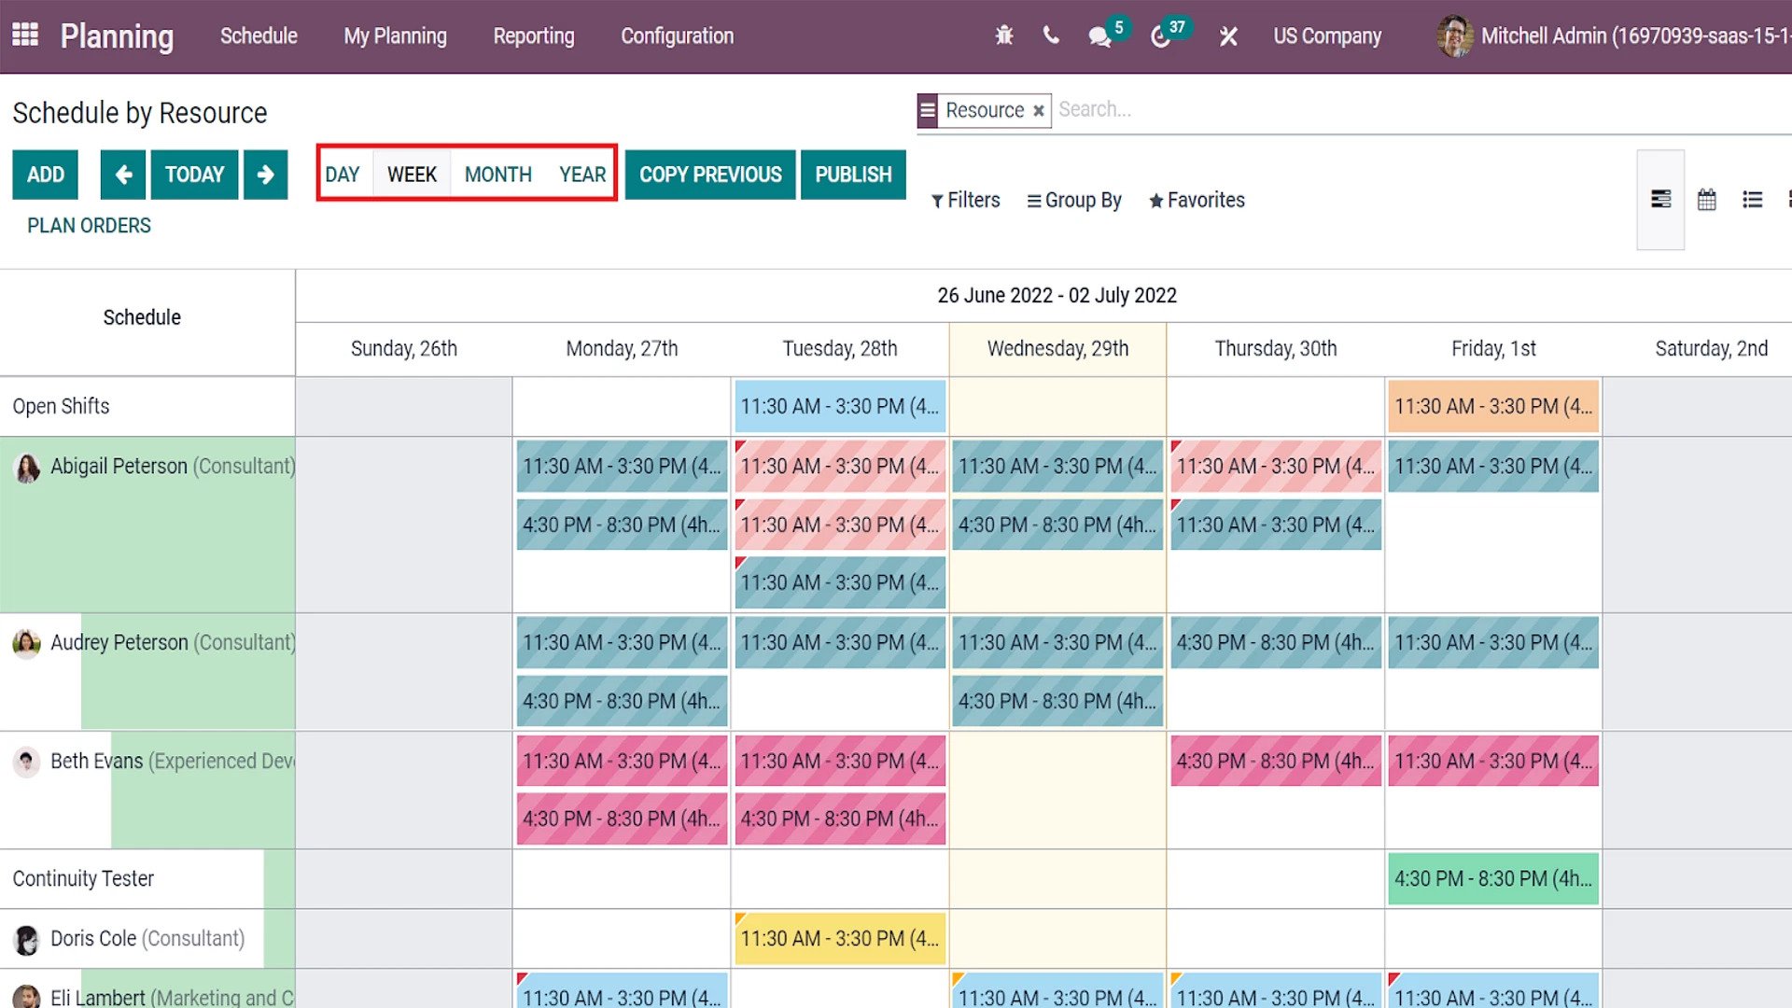Go to previous week arrow

(x=123, y=175)
